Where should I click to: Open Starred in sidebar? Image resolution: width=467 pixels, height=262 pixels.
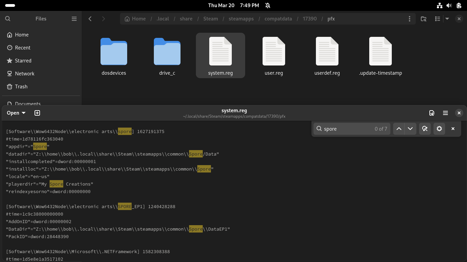click(x=41, y=61)
